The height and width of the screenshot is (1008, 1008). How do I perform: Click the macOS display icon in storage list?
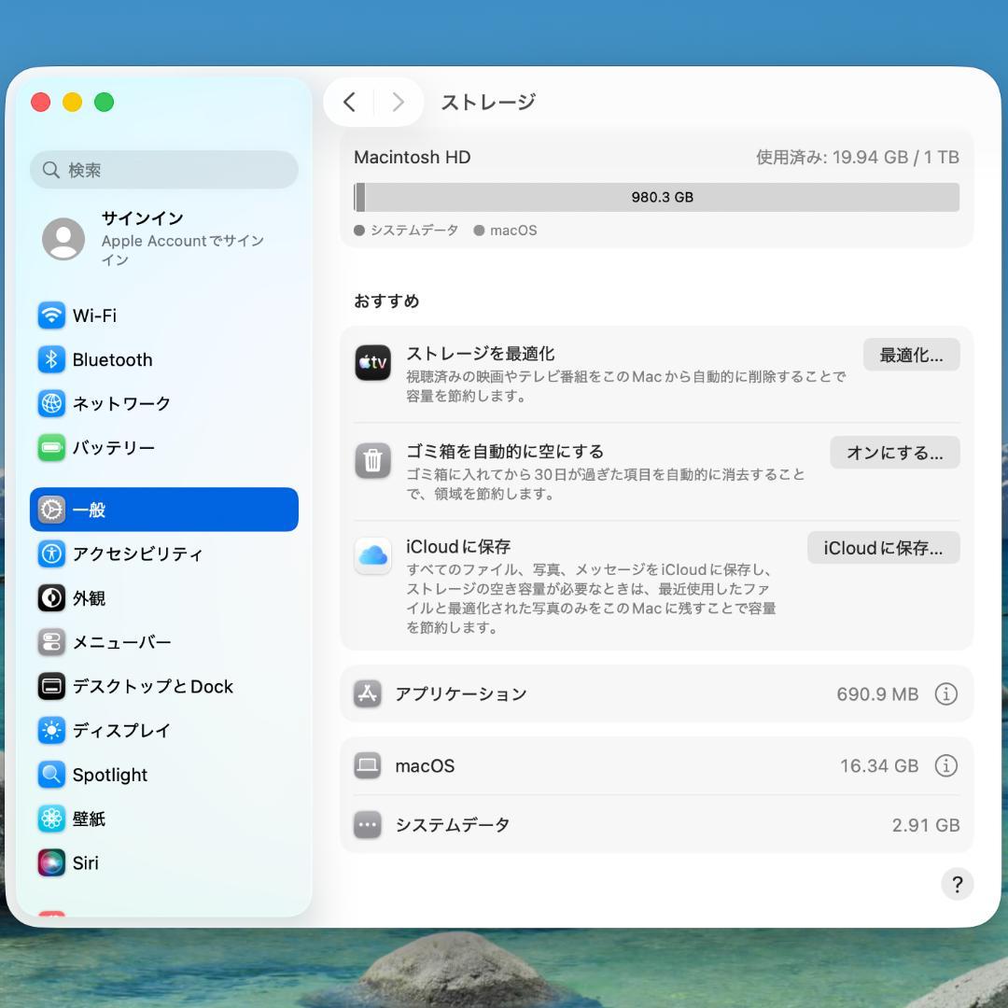(368, 765)
